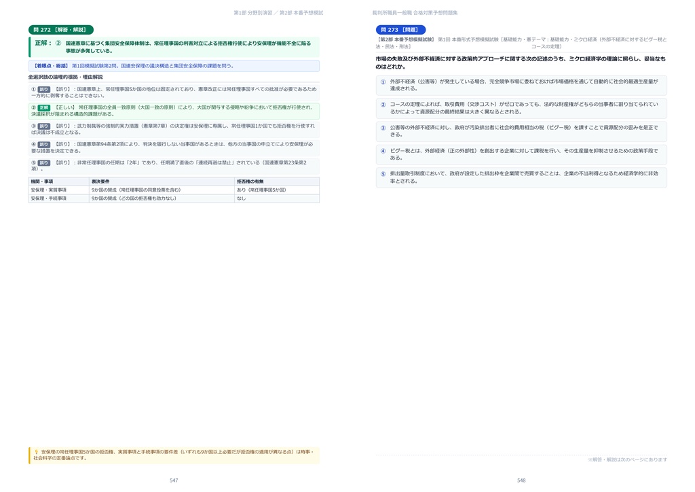Viewport: 695px width, 492px height.
Task: Choose option ⑤ about 排出量取引制度
Action: coord(521,177)
